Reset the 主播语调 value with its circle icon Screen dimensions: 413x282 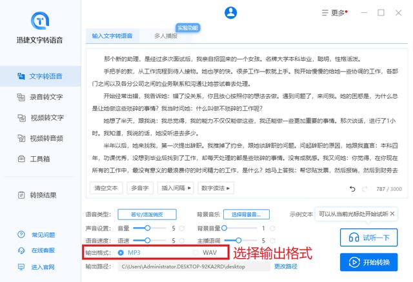point(272,241)
